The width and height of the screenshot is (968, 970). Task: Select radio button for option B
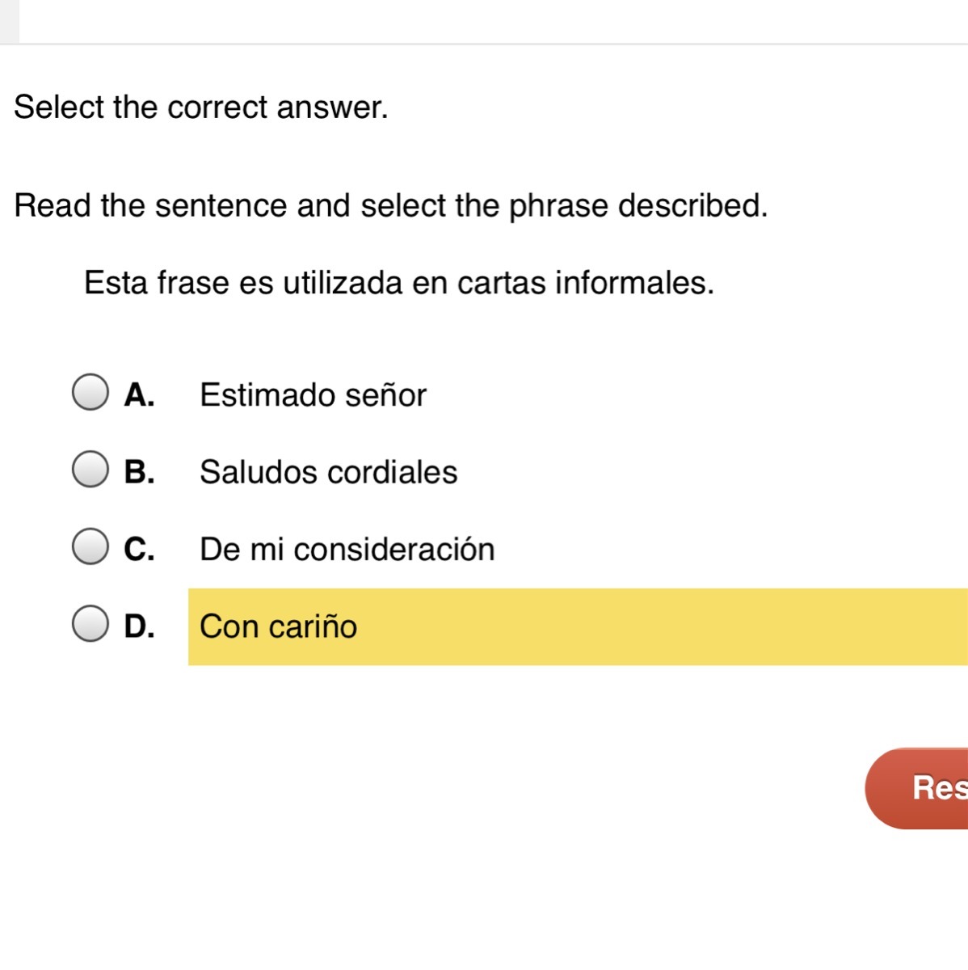pos(90,470)
